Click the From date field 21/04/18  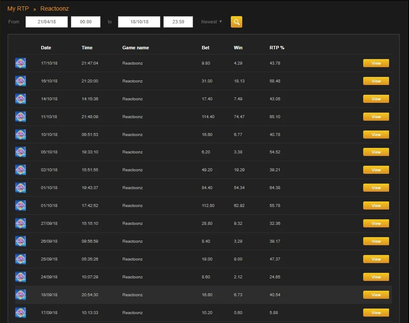(x=46, y=22)
